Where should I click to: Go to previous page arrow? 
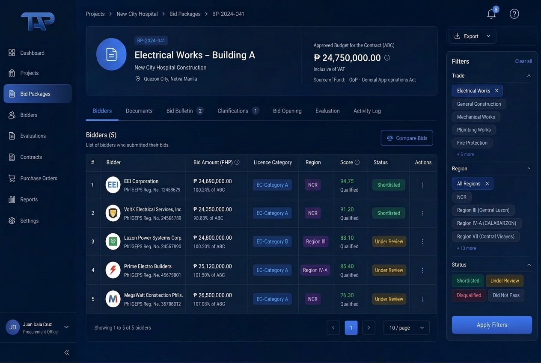tap(333, 328)
